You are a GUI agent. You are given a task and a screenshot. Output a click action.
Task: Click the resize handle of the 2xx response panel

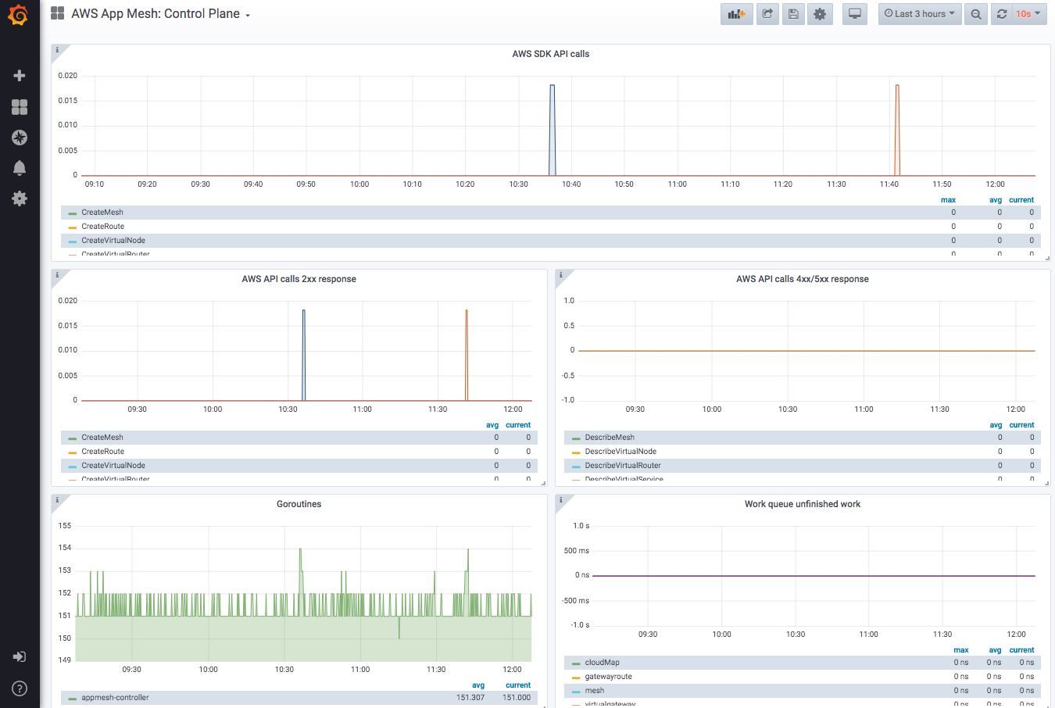[543, 483]
